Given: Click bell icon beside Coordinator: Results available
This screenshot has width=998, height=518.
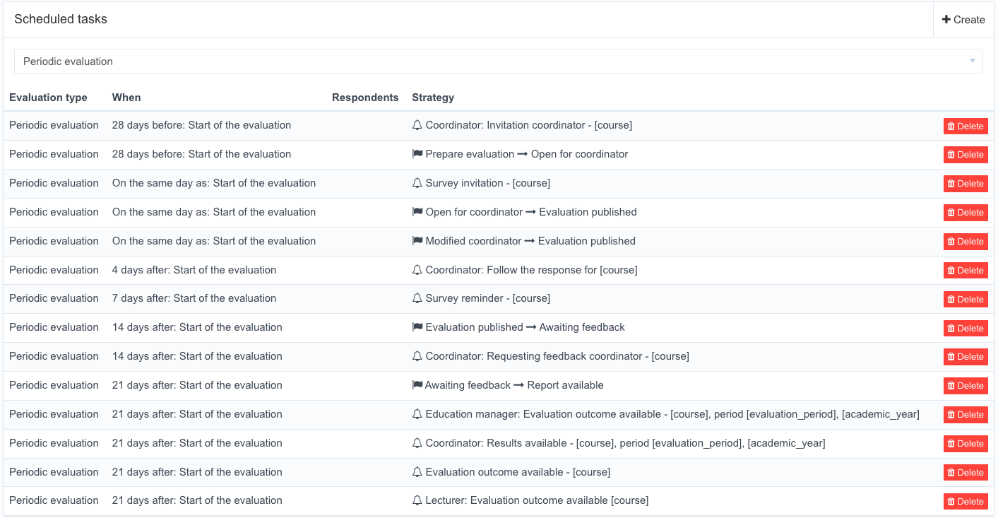Looking at the screenshot, I should pyautogui.click(x=417, y=443).
